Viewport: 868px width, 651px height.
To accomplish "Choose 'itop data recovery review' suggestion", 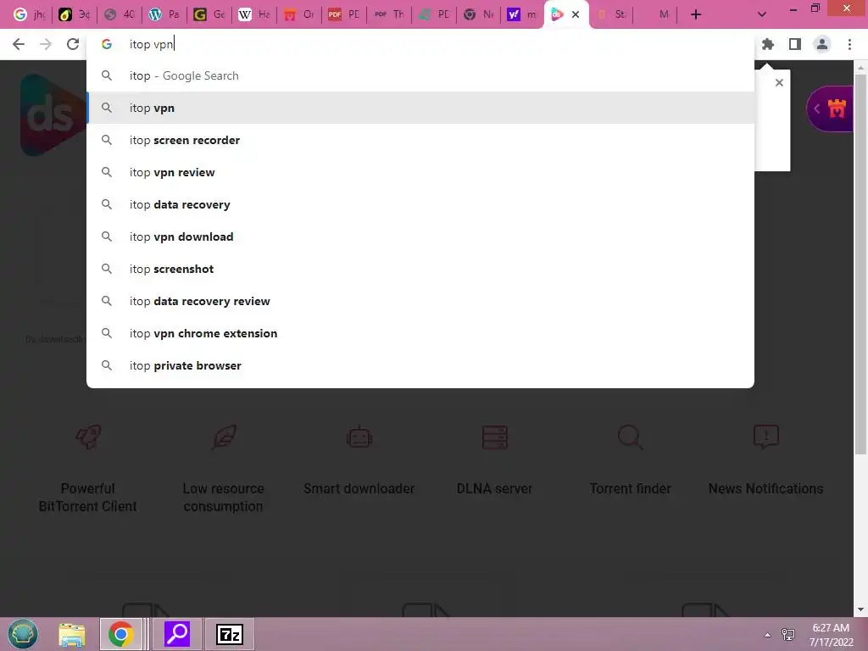I will (x=420, y=301).
